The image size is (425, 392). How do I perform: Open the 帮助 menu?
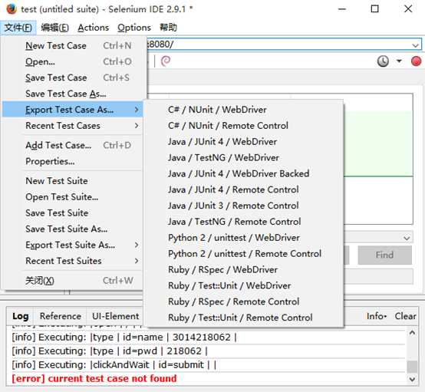tap(168, 28)
